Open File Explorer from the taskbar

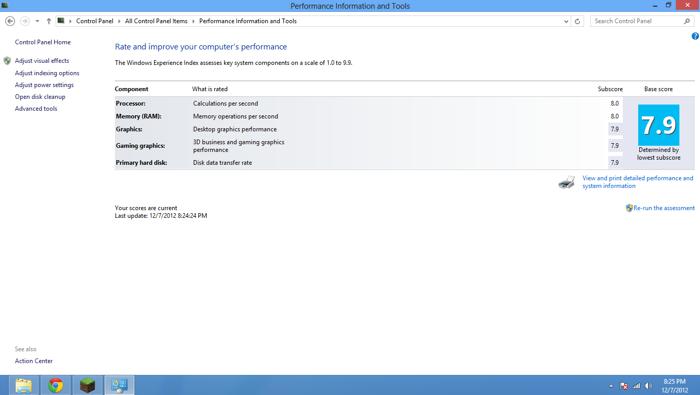(24, 385)
